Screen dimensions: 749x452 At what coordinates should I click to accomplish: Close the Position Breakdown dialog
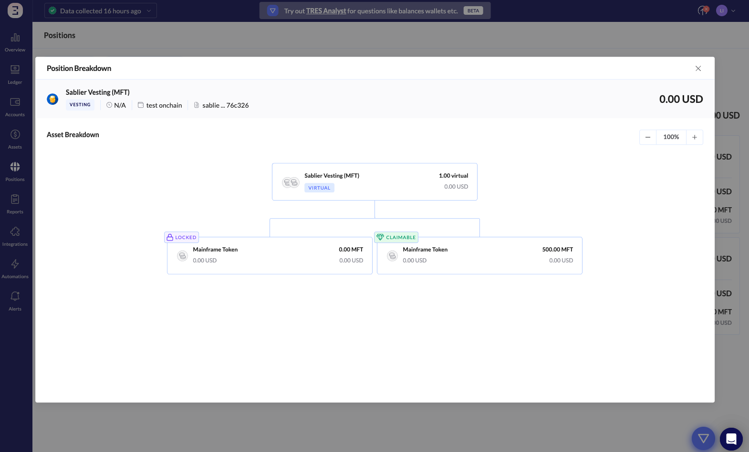pyautogui.click(x=698, y=69)
